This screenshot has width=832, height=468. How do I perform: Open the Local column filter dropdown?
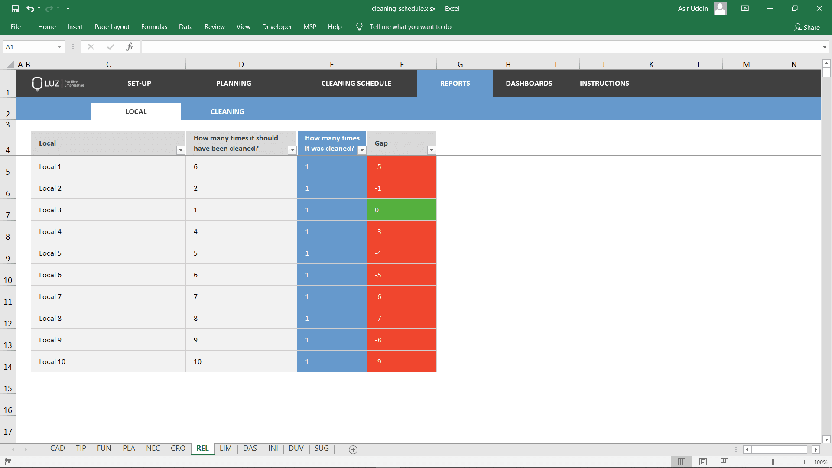(181, 150)
